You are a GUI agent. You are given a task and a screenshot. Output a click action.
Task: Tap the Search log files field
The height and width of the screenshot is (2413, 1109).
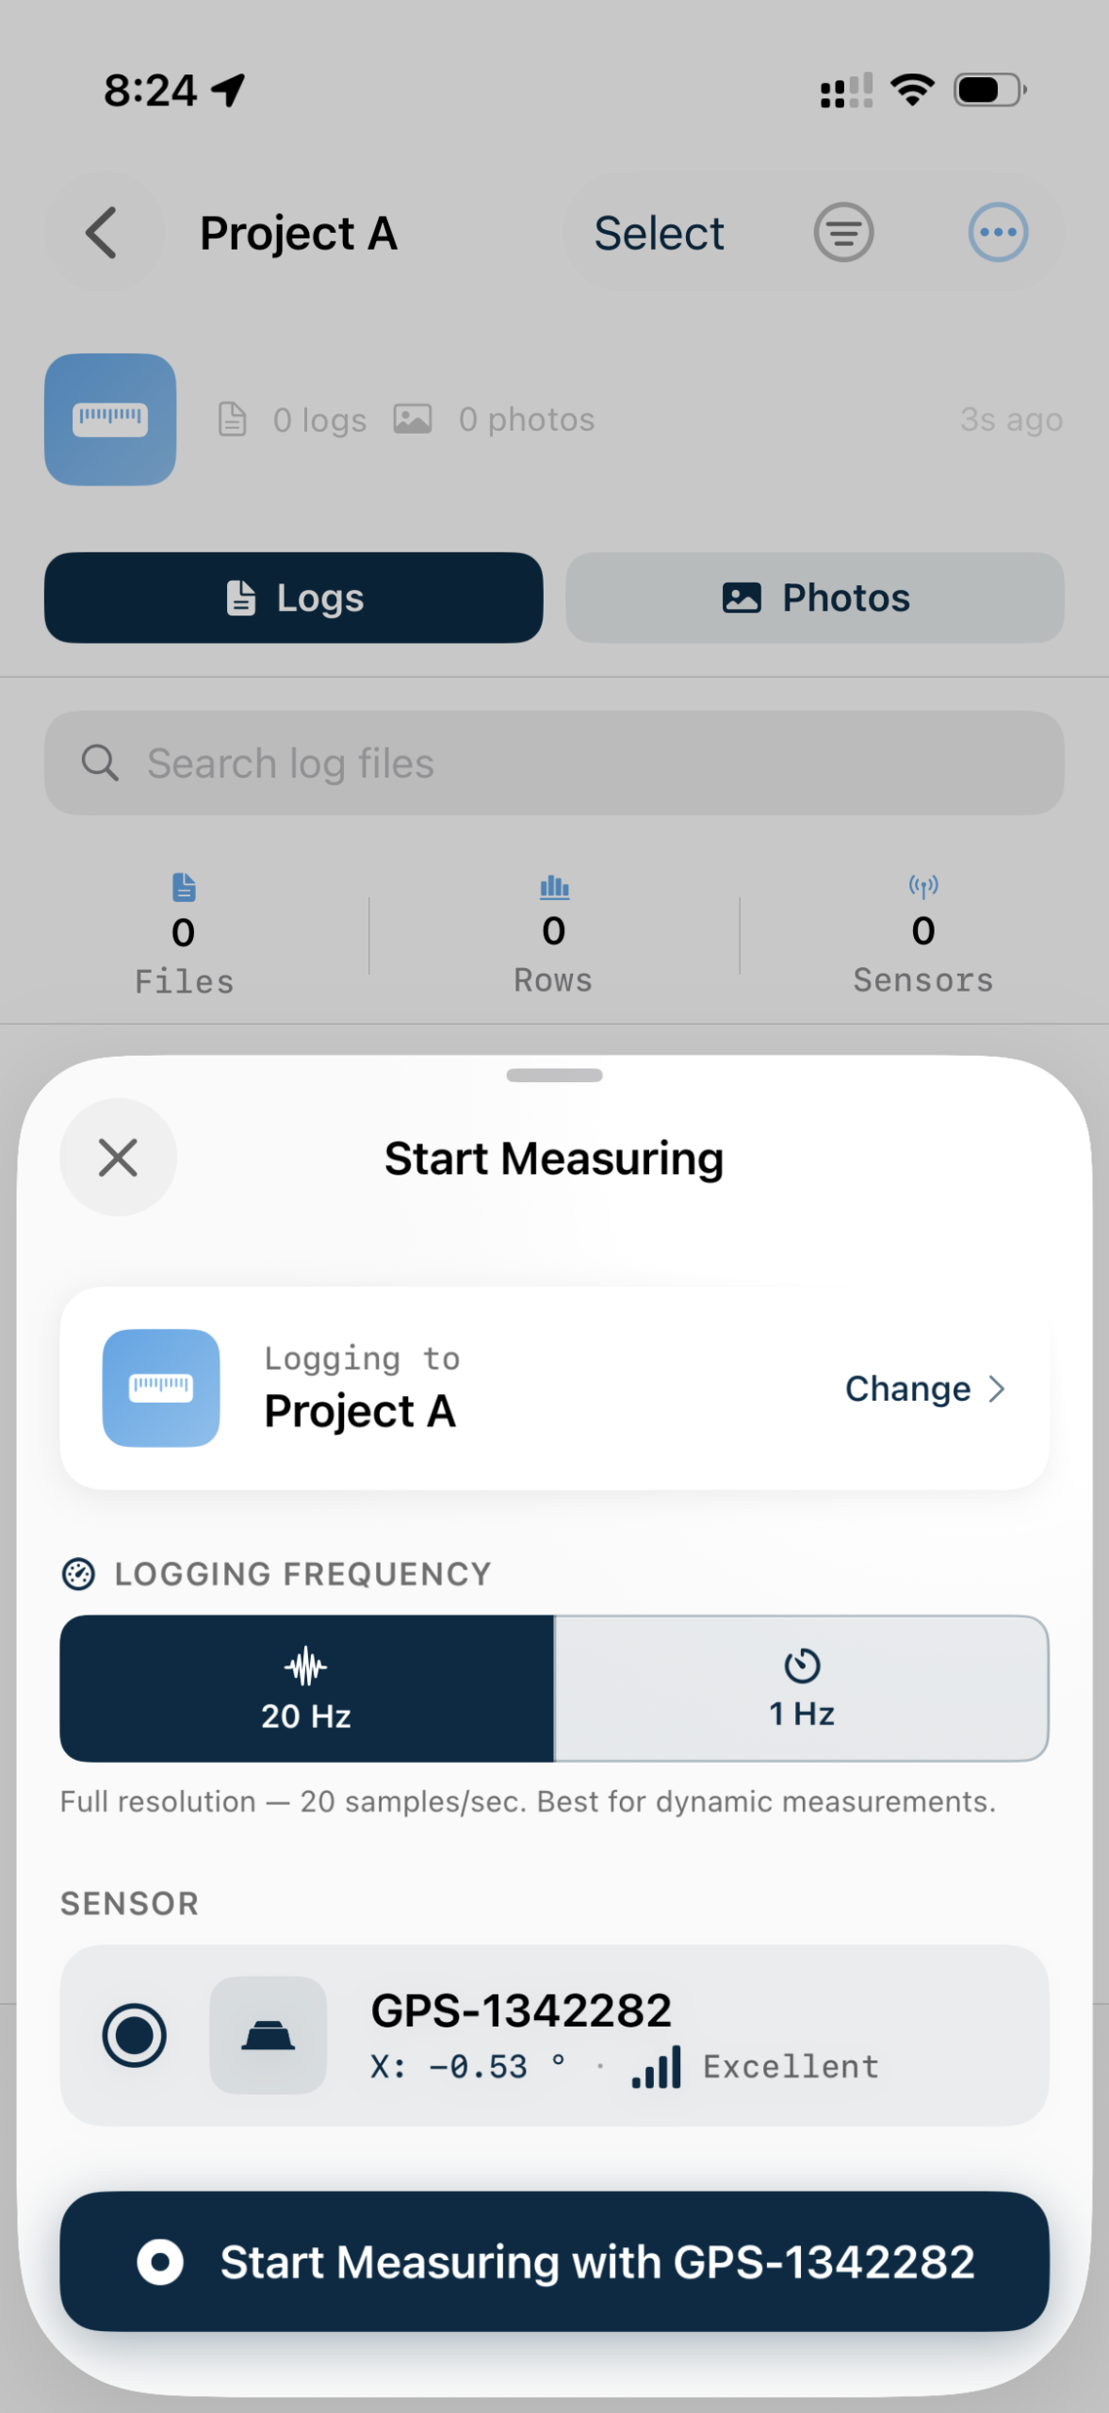[554, 763]
